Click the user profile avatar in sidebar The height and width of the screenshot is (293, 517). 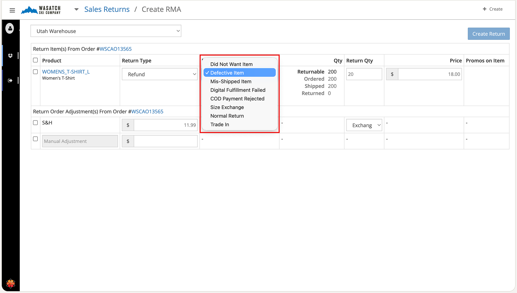[x=10, y=28]
